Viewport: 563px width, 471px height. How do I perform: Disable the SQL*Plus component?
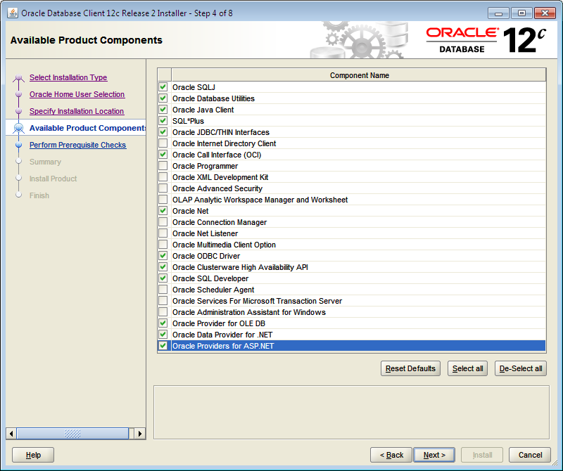163,121
